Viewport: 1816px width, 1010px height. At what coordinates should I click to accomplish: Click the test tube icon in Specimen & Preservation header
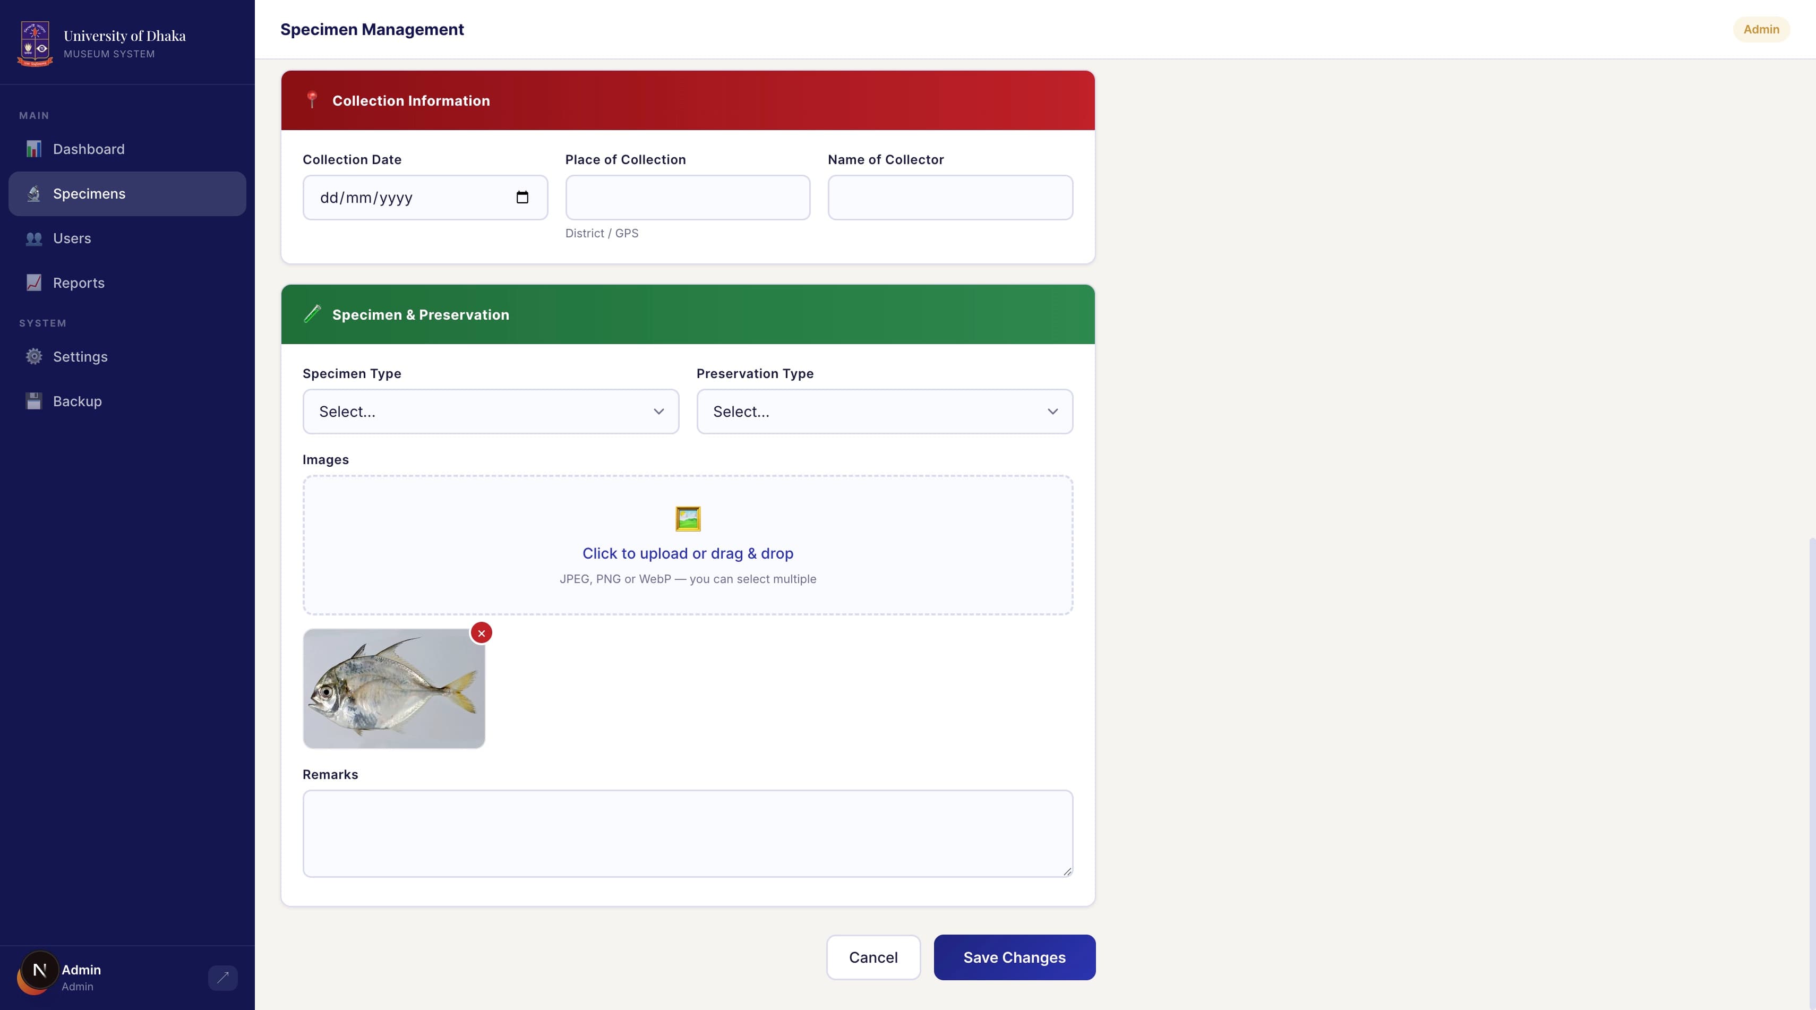312,314
